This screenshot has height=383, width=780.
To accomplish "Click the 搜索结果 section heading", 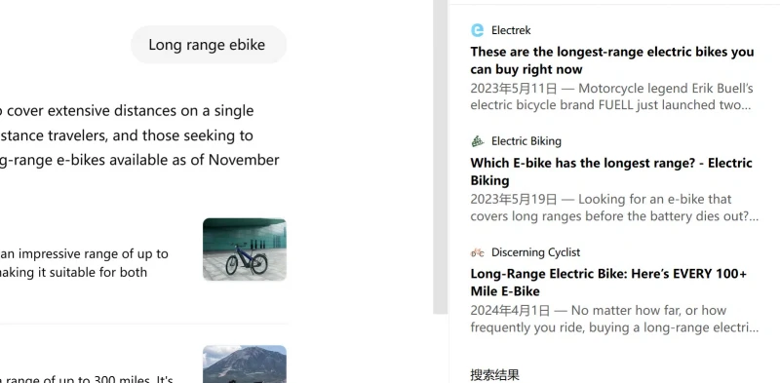I will 494,374.
